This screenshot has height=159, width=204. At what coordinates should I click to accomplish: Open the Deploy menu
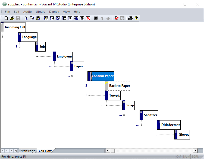pos(54,12)
